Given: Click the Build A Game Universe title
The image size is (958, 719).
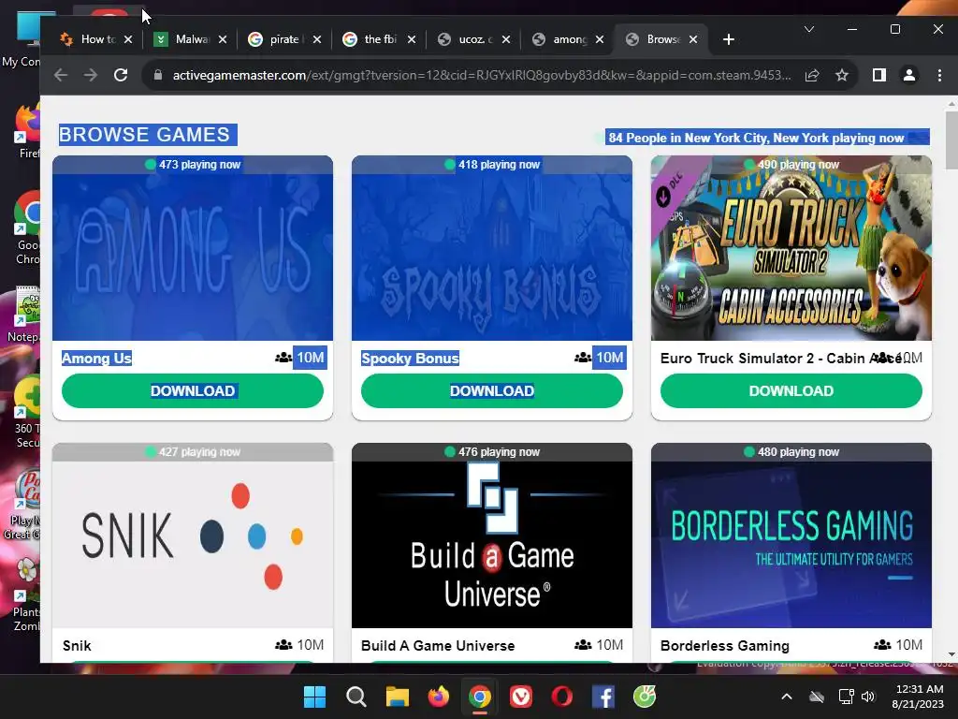Looking at the screenshot, I should 438,646.
